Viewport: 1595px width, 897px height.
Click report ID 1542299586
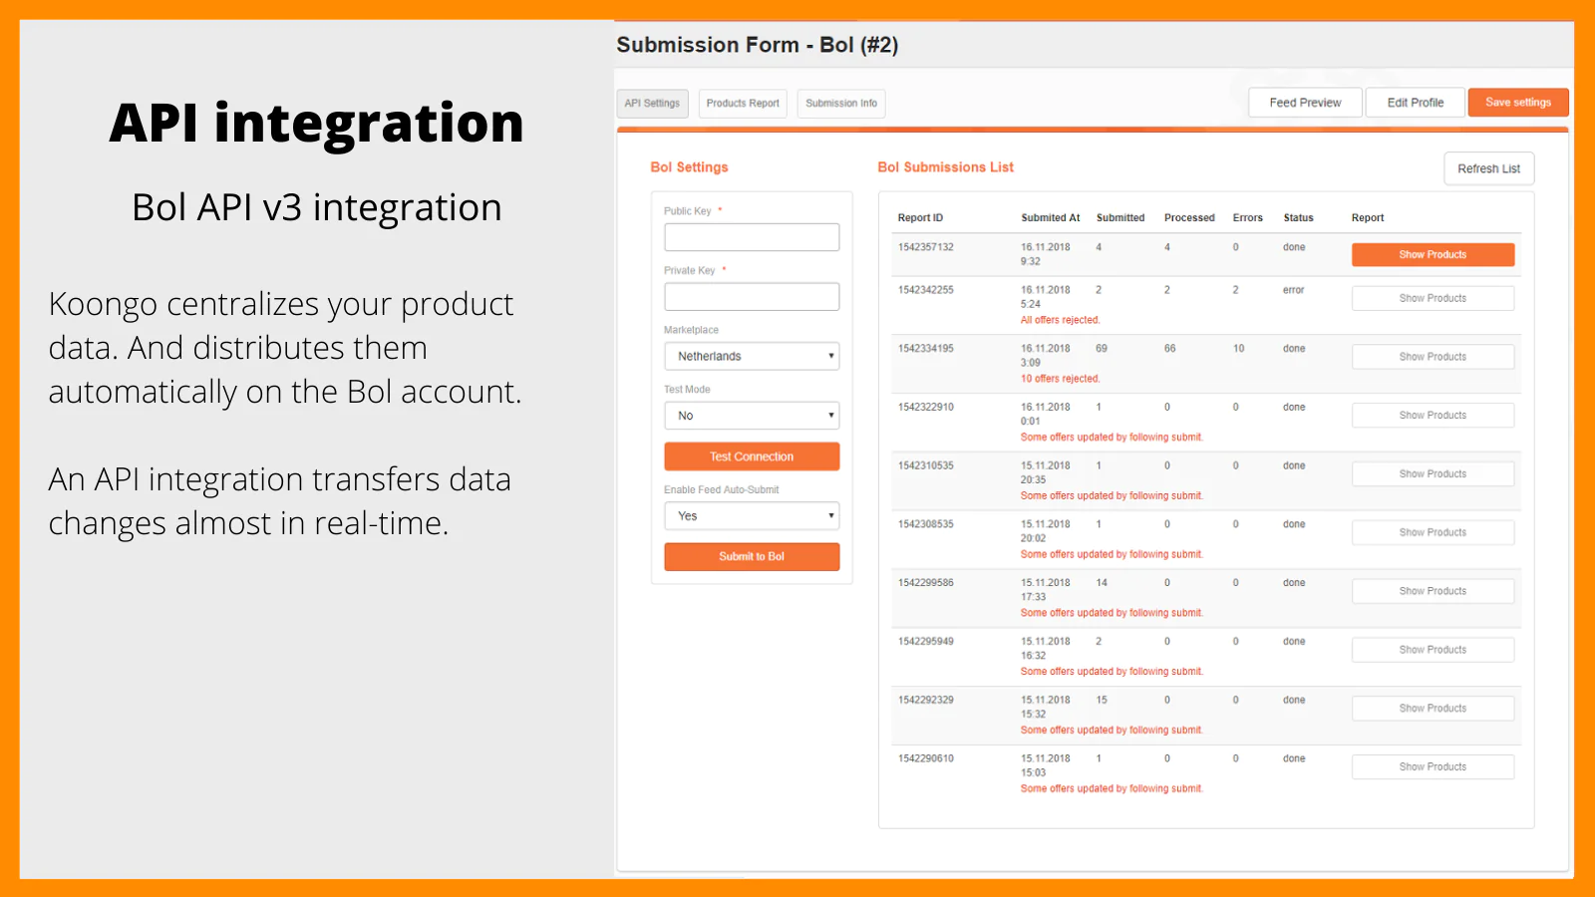coord(926,583)
